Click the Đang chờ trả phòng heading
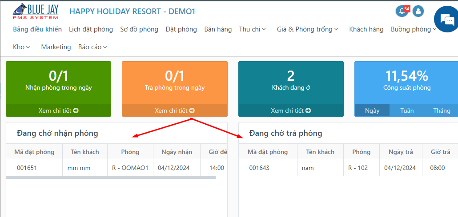This screenshot has width=458, height=217. pyautogui.click(x=285, y=133)
